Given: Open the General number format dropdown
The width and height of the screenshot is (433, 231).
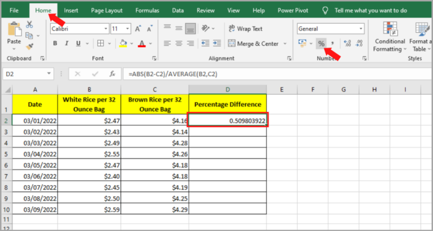Looking at the screenshot, I should [x=361, y=28].
